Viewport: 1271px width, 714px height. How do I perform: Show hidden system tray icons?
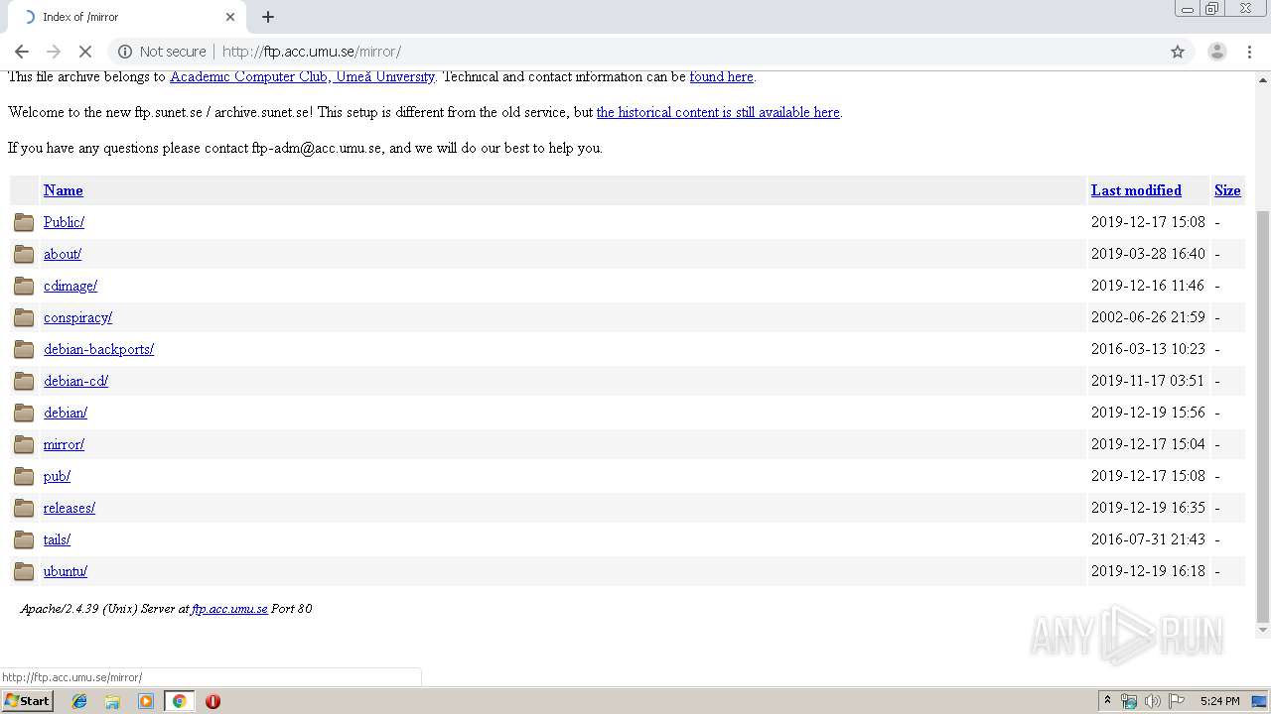coord(1108,701)
